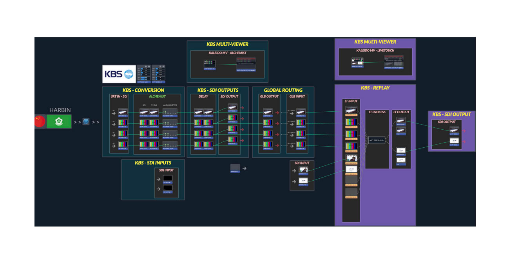Select the white slide thumbnail in LT INPUT
Viewport: 509px width, 261px height.
(351, 169)
